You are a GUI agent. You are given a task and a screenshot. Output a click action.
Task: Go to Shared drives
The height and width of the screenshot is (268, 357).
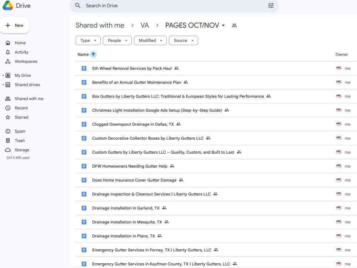pyautogui.click(x=27, y=85)
